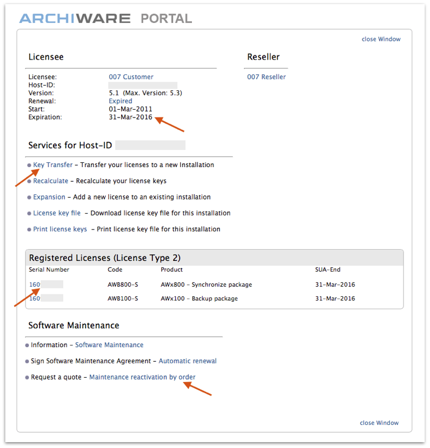Click SUA-End date in Synchronize package row
Screen dimensions: 430x448
tap(335, 285)
